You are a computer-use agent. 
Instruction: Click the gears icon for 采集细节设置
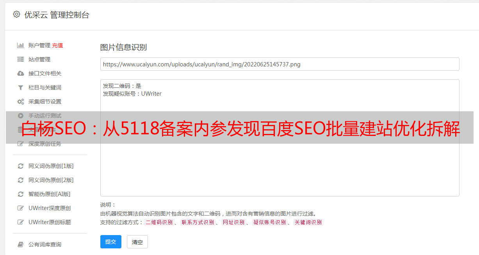coord(21,102)
